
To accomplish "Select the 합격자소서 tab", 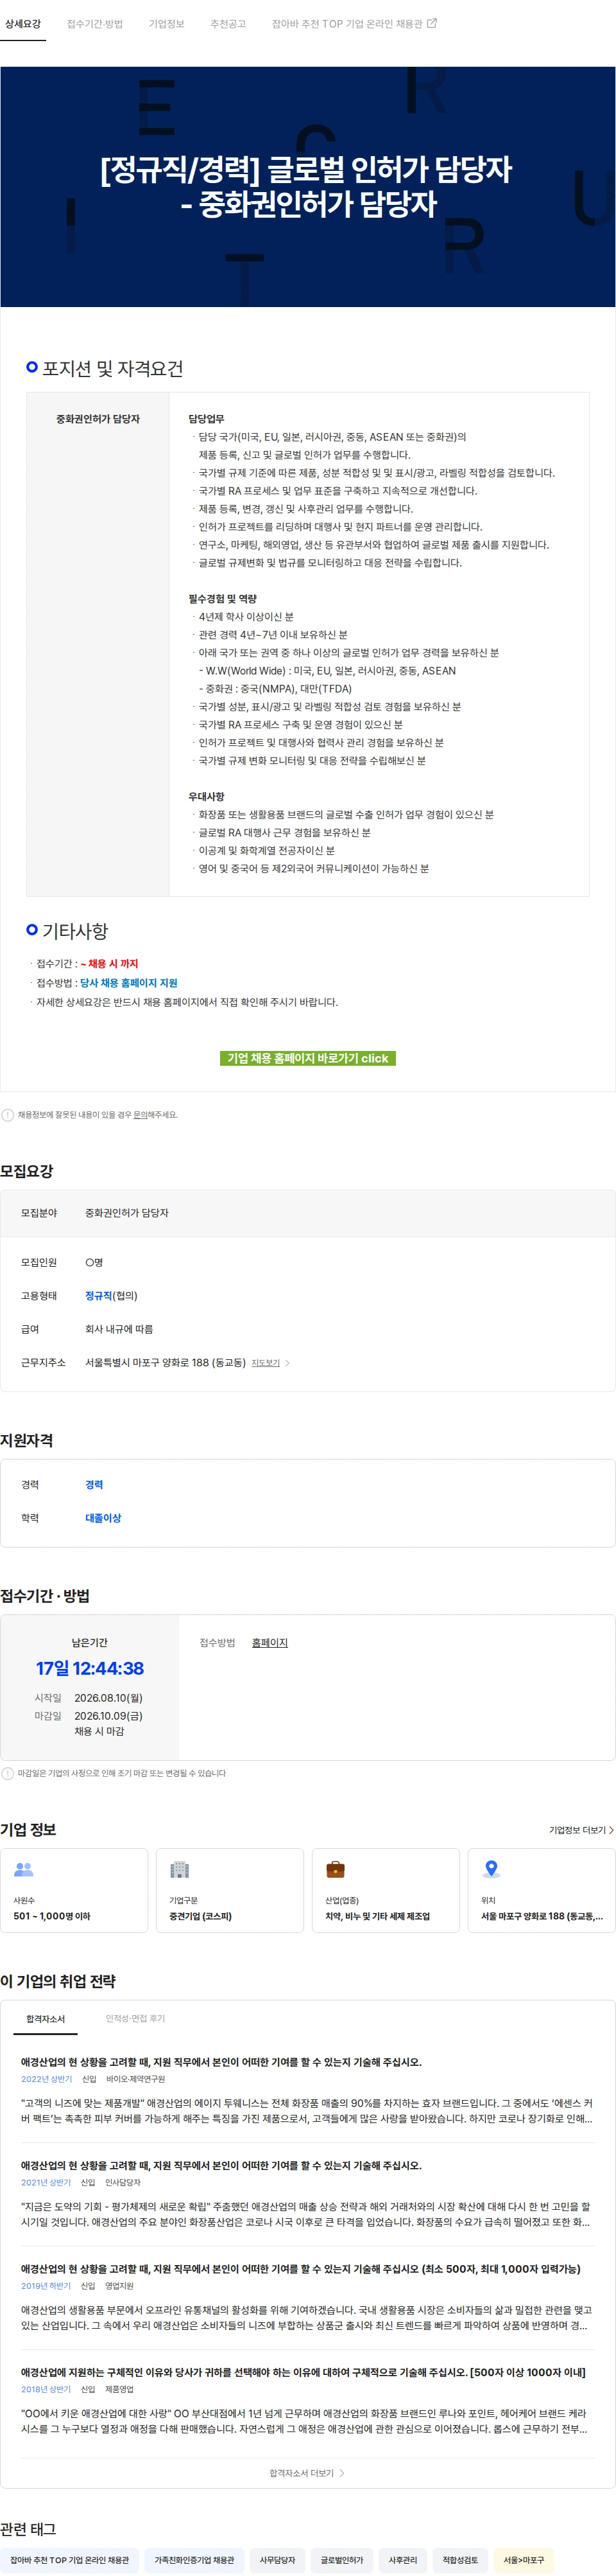I will point(45,2019).
